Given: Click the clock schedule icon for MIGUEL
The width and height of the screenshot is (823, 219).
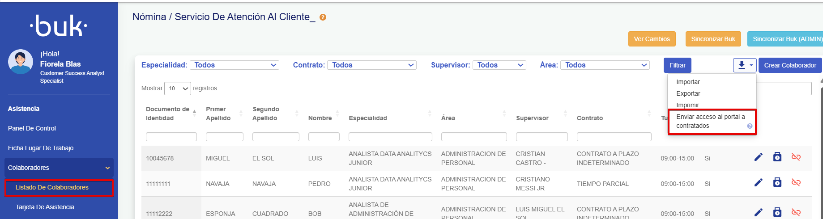Looking at the screenshot, I should 777,157.
